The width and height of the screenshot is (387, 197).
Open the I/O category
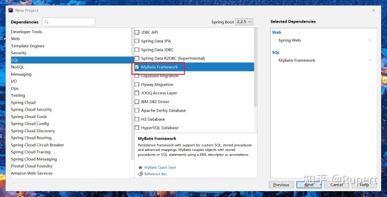tap(14, 81)
